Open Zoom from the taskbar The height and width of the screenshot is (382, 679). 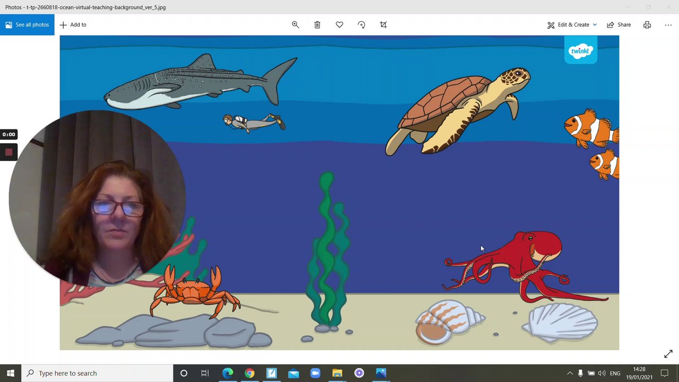click(315, 373)
